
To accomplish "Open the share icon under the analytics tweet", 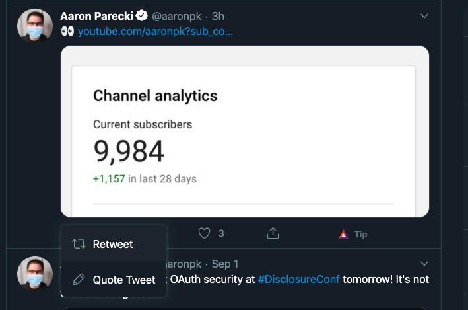I will 273,233.
